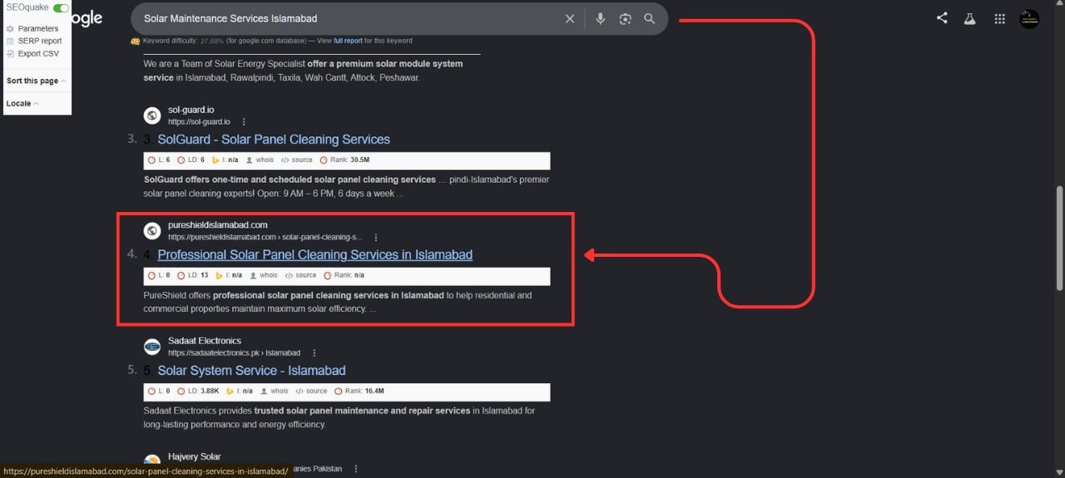Click inside the Google search input field

[349, 18]
